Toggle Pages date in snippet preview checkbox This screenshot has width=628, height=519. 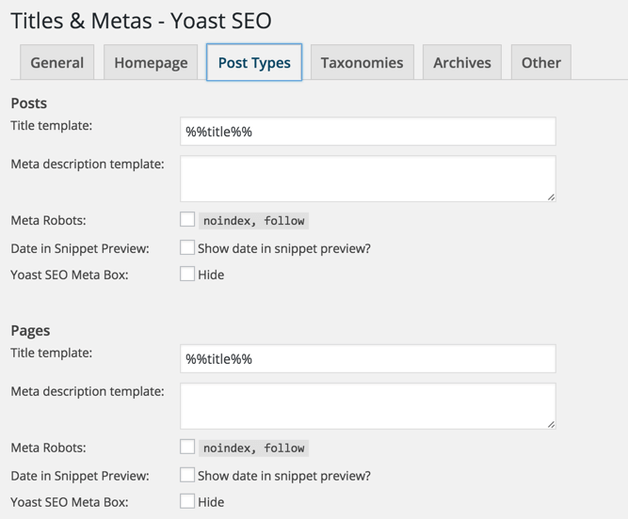187,476
